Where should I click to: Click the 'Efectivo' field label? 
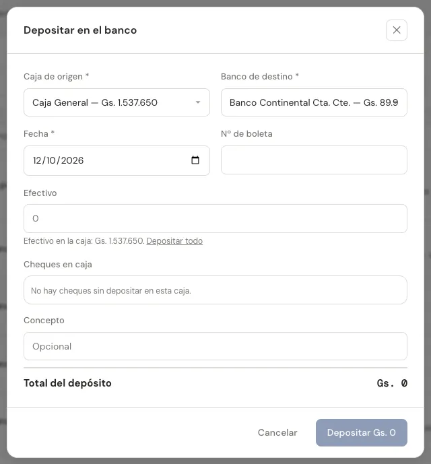pyautogui.click(x=40, y=193)
